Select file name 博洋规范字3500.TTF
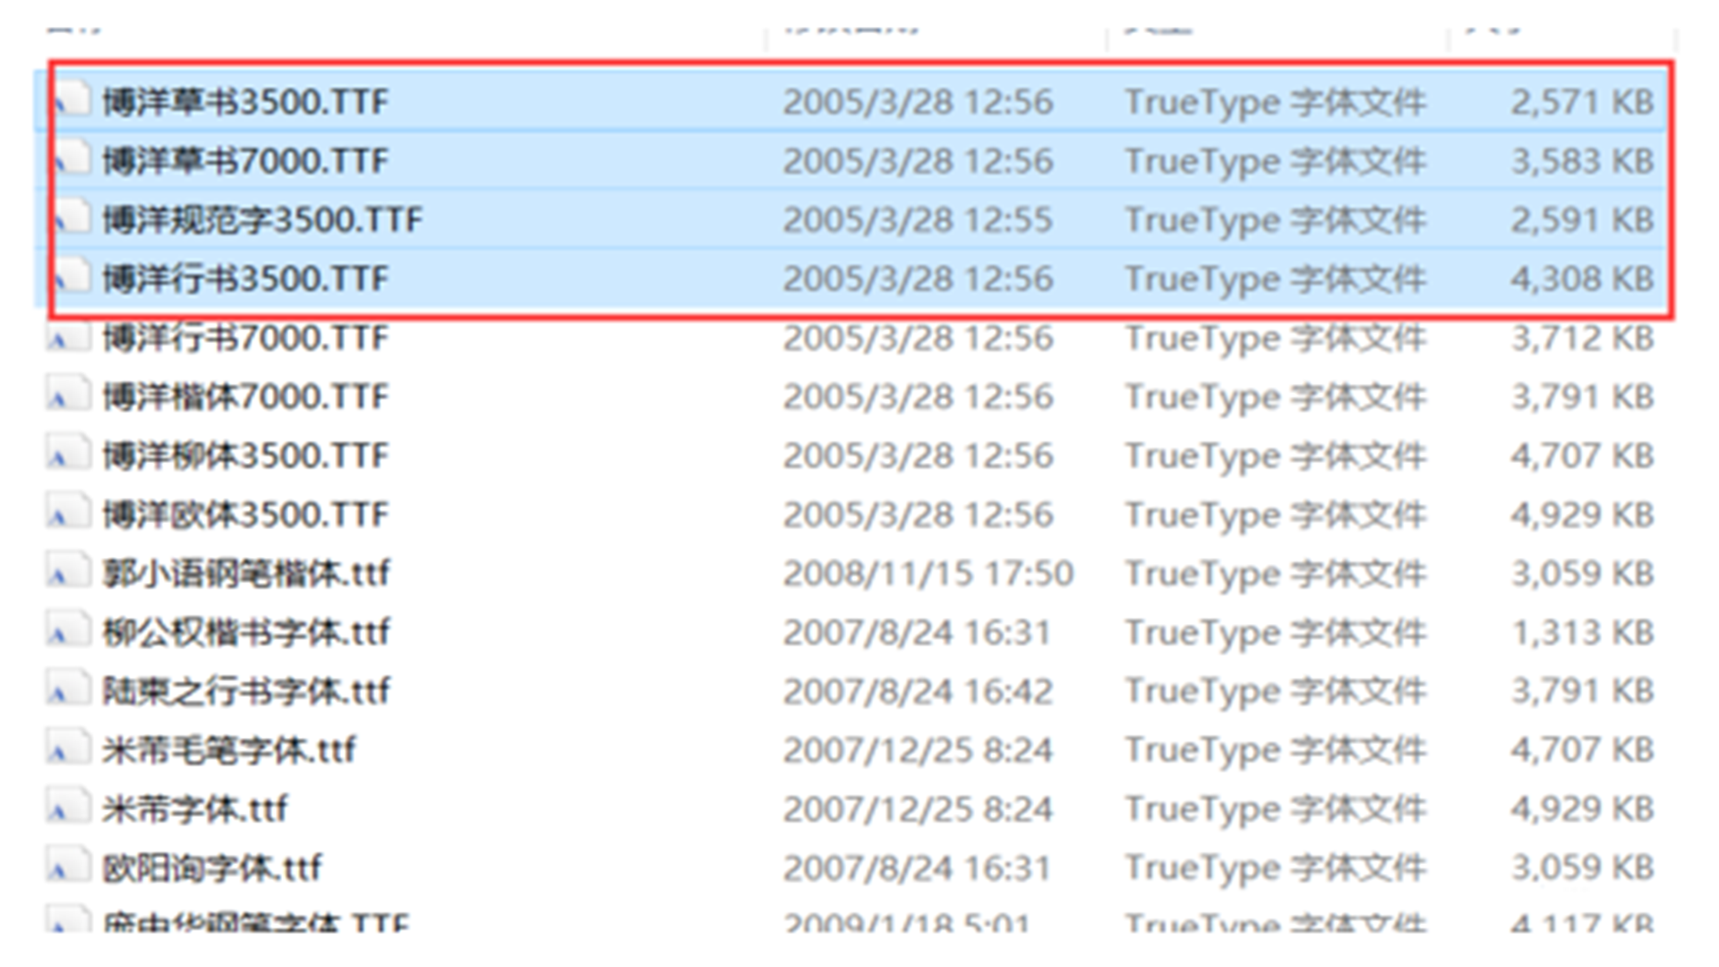This screenshot has height=967, width=1719. [261, 220]
